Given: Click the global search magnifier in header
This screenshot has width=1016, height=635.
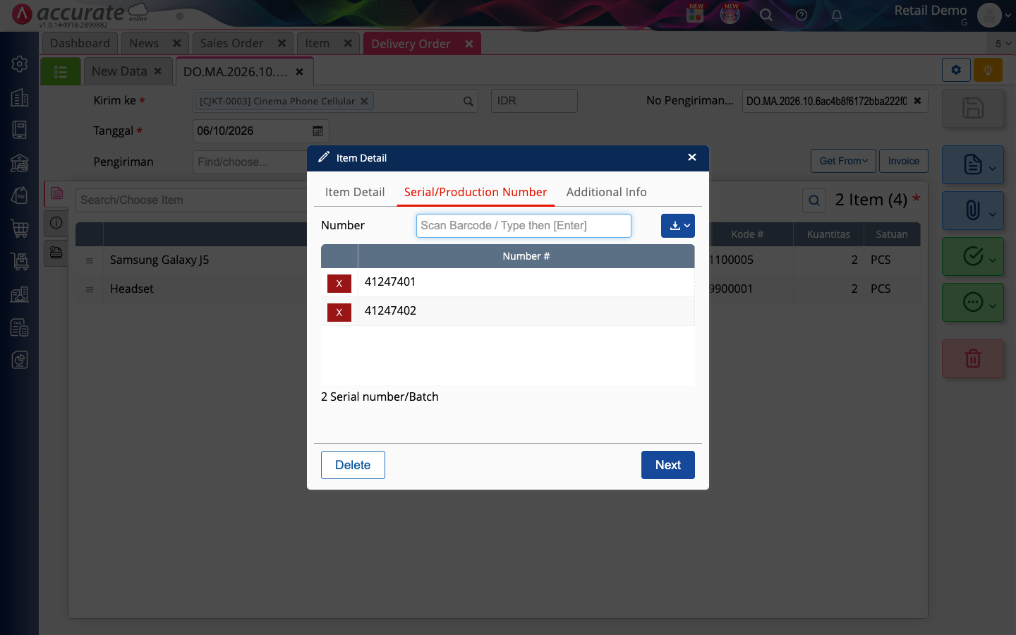Looking at the screenshot, I should [766, 15].
